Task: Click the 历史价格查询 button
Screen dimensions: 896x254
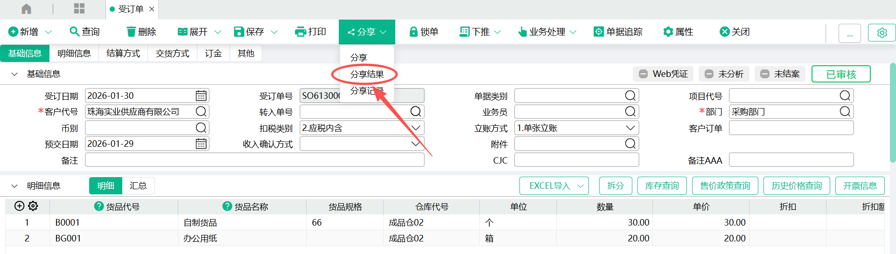Action: [x=796, y=186]
